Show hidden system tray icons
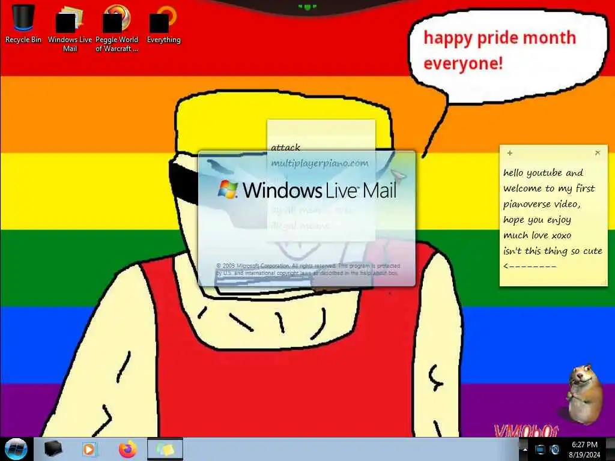 (x=525, y=450)
